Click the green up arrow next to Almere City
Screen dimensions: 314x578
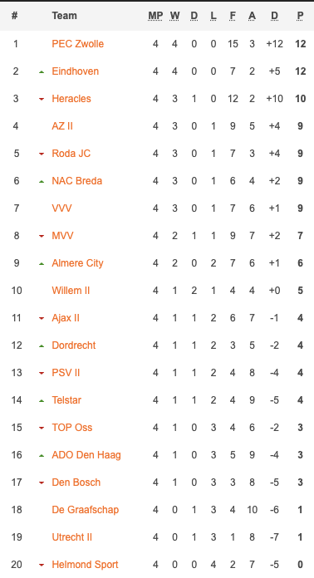pyautogui.click(x=42, y=263)
